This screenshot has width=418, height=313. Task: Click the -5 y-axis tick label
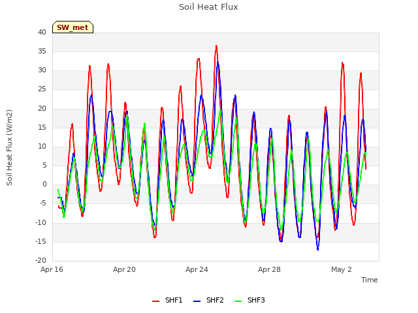point(42,203)
